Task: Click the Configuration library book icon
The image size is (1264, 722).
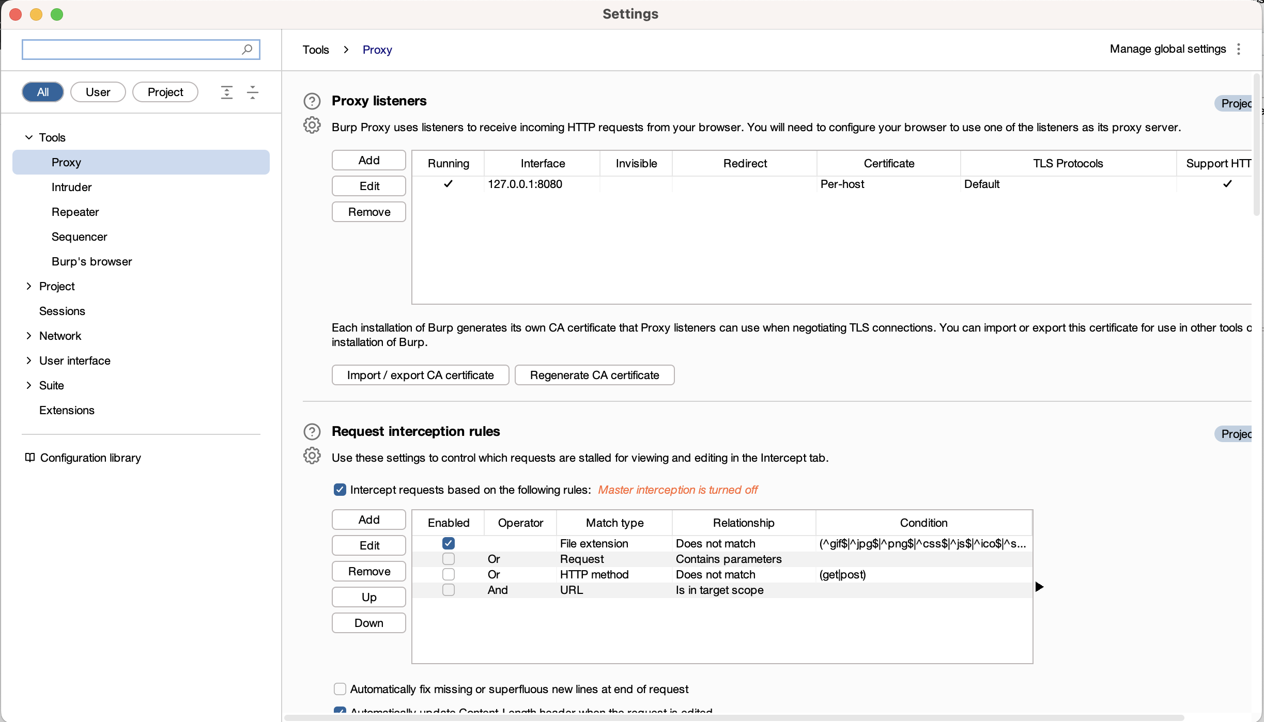Action: click(x=30, y=458)
